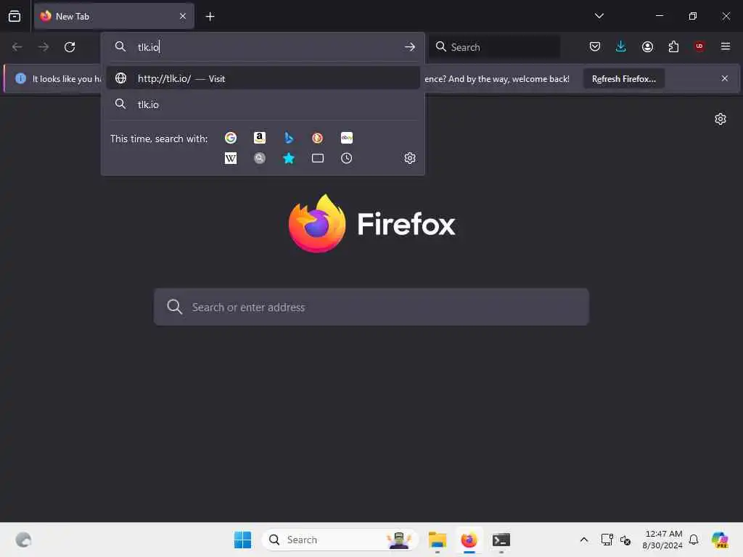Select the New Tab tab

tap(114, 17)
